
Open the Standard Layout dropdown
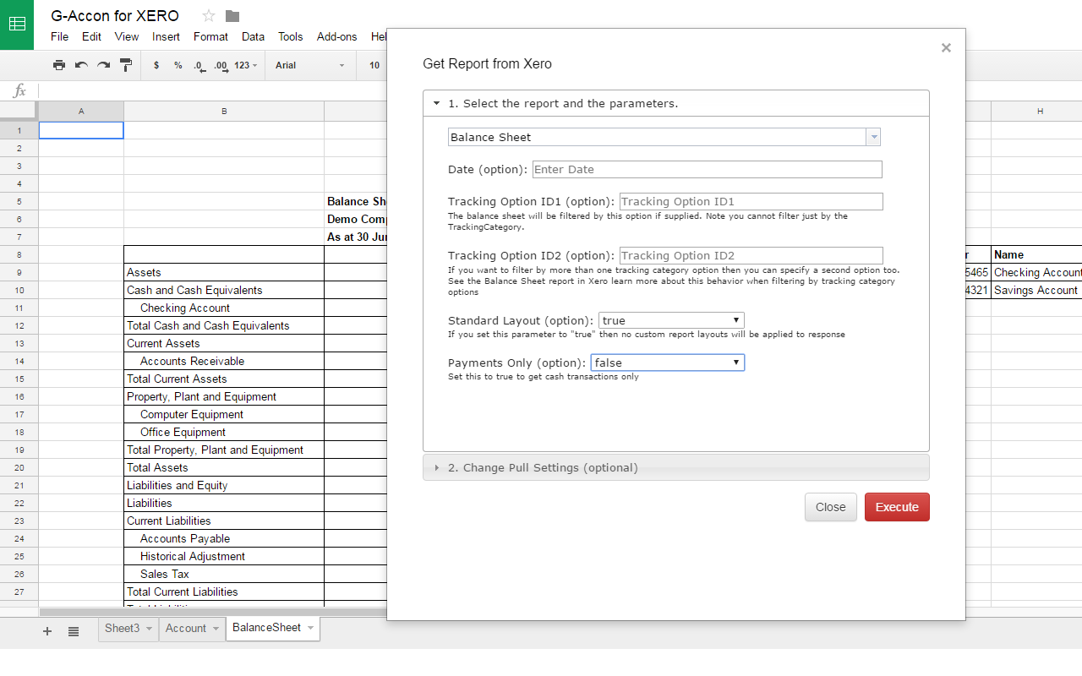[x=671, y=320]
